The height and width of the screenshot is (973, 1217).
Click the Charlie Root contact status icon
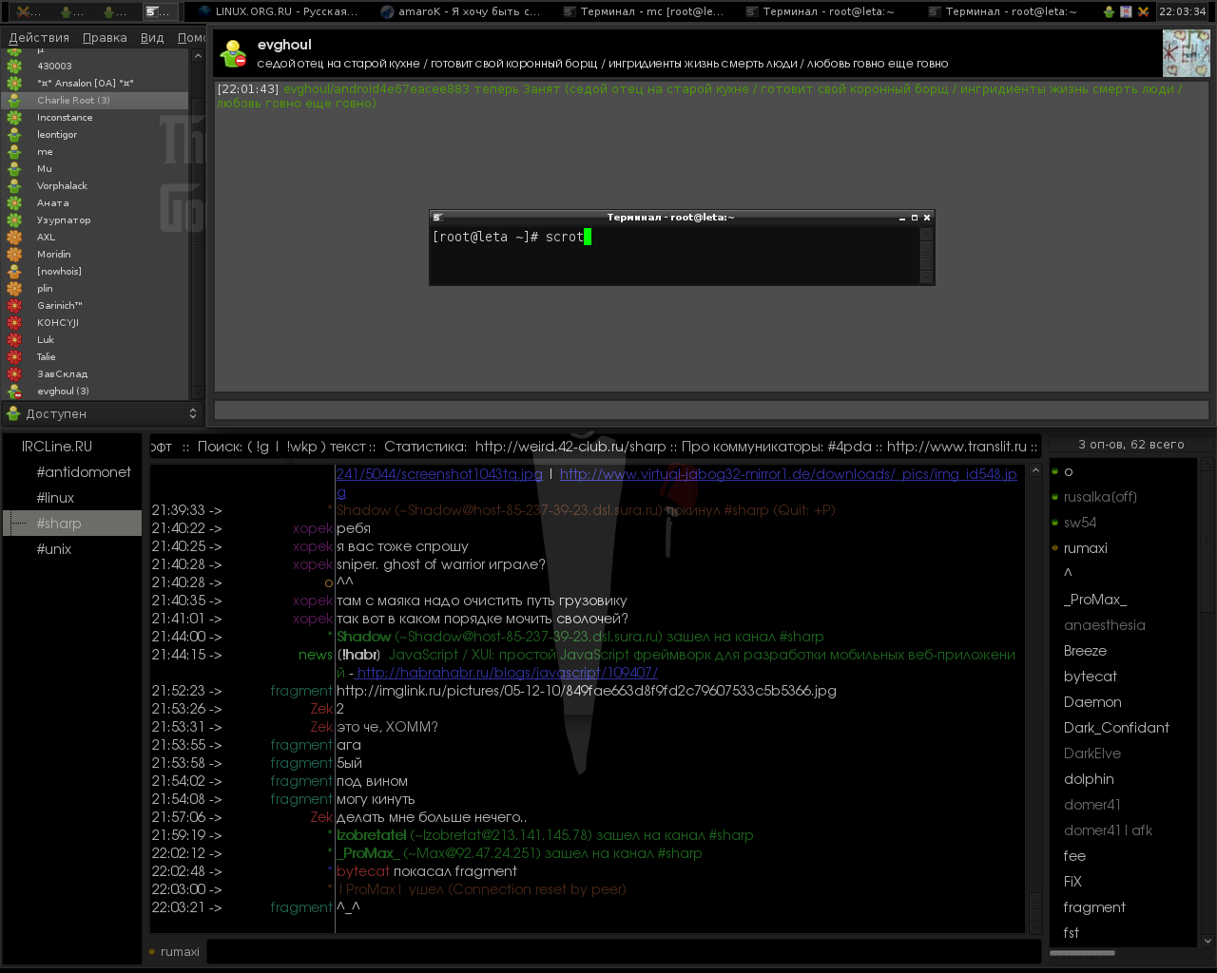coord(14,101)
